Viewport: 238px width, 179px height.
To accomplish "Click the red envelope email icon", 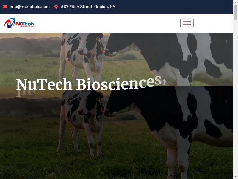I will click(5, 7).
